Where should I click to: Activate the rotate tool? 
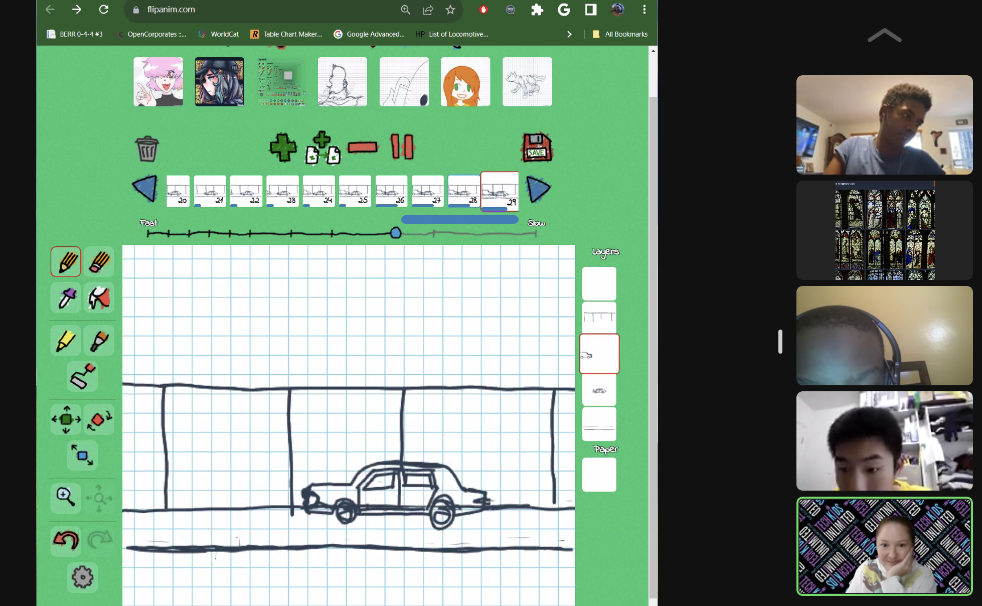pyautogui.click(x=99, y=419)
